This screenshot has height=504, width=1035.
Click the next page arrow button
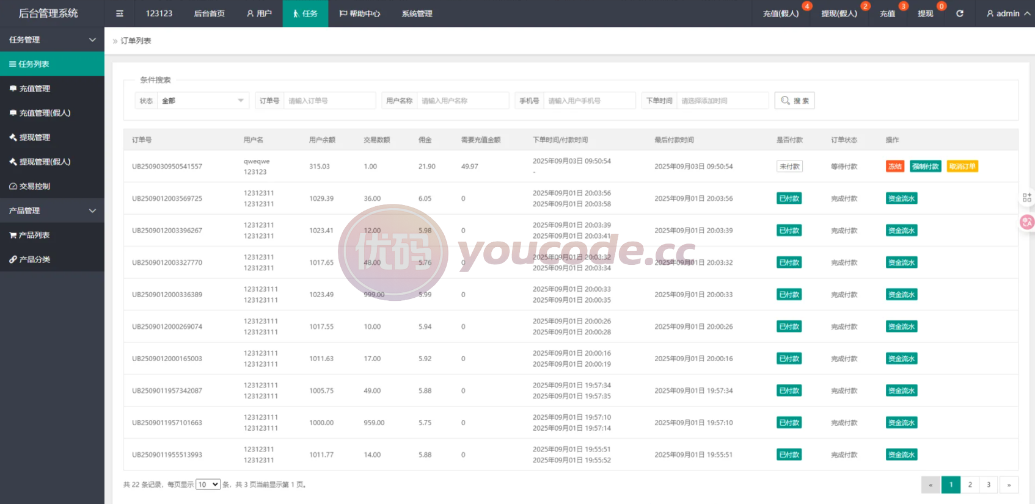pos(1009,484)
